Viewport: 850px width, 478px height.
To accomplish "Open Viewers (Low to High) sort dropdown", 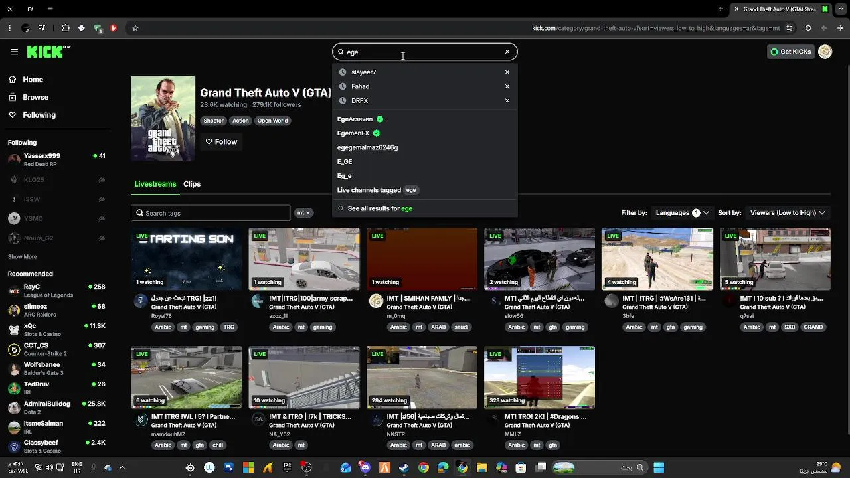I will coord(788,213).
